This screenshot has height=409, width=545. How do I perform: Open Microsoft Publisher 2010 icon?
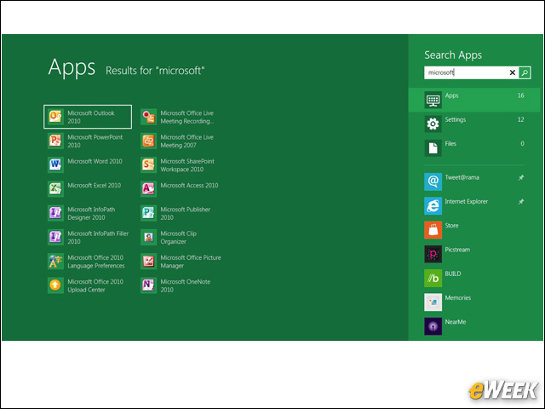pyautogui.click(x=148, y=213)
